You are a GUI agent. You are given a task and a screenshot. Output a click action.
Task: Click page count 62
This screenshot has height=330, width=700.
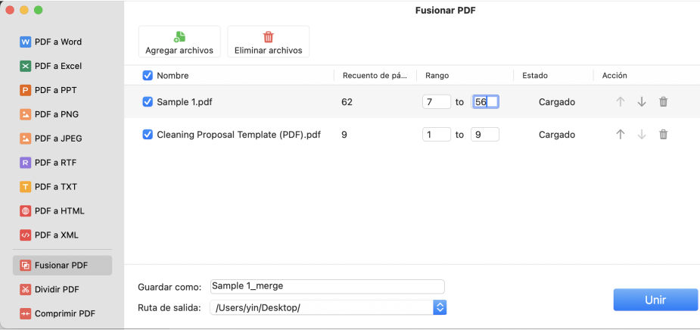347,102
